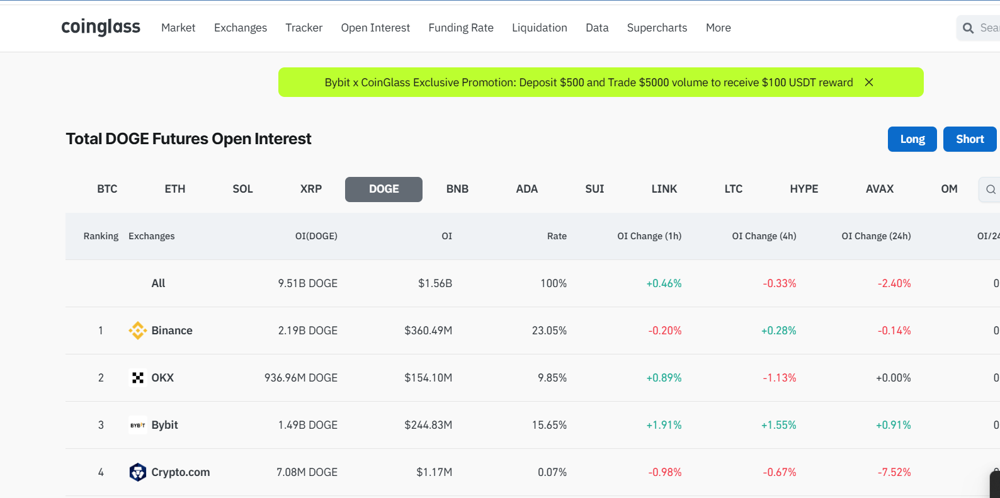Sort by OI Change (4h) header

coord(764,236)
